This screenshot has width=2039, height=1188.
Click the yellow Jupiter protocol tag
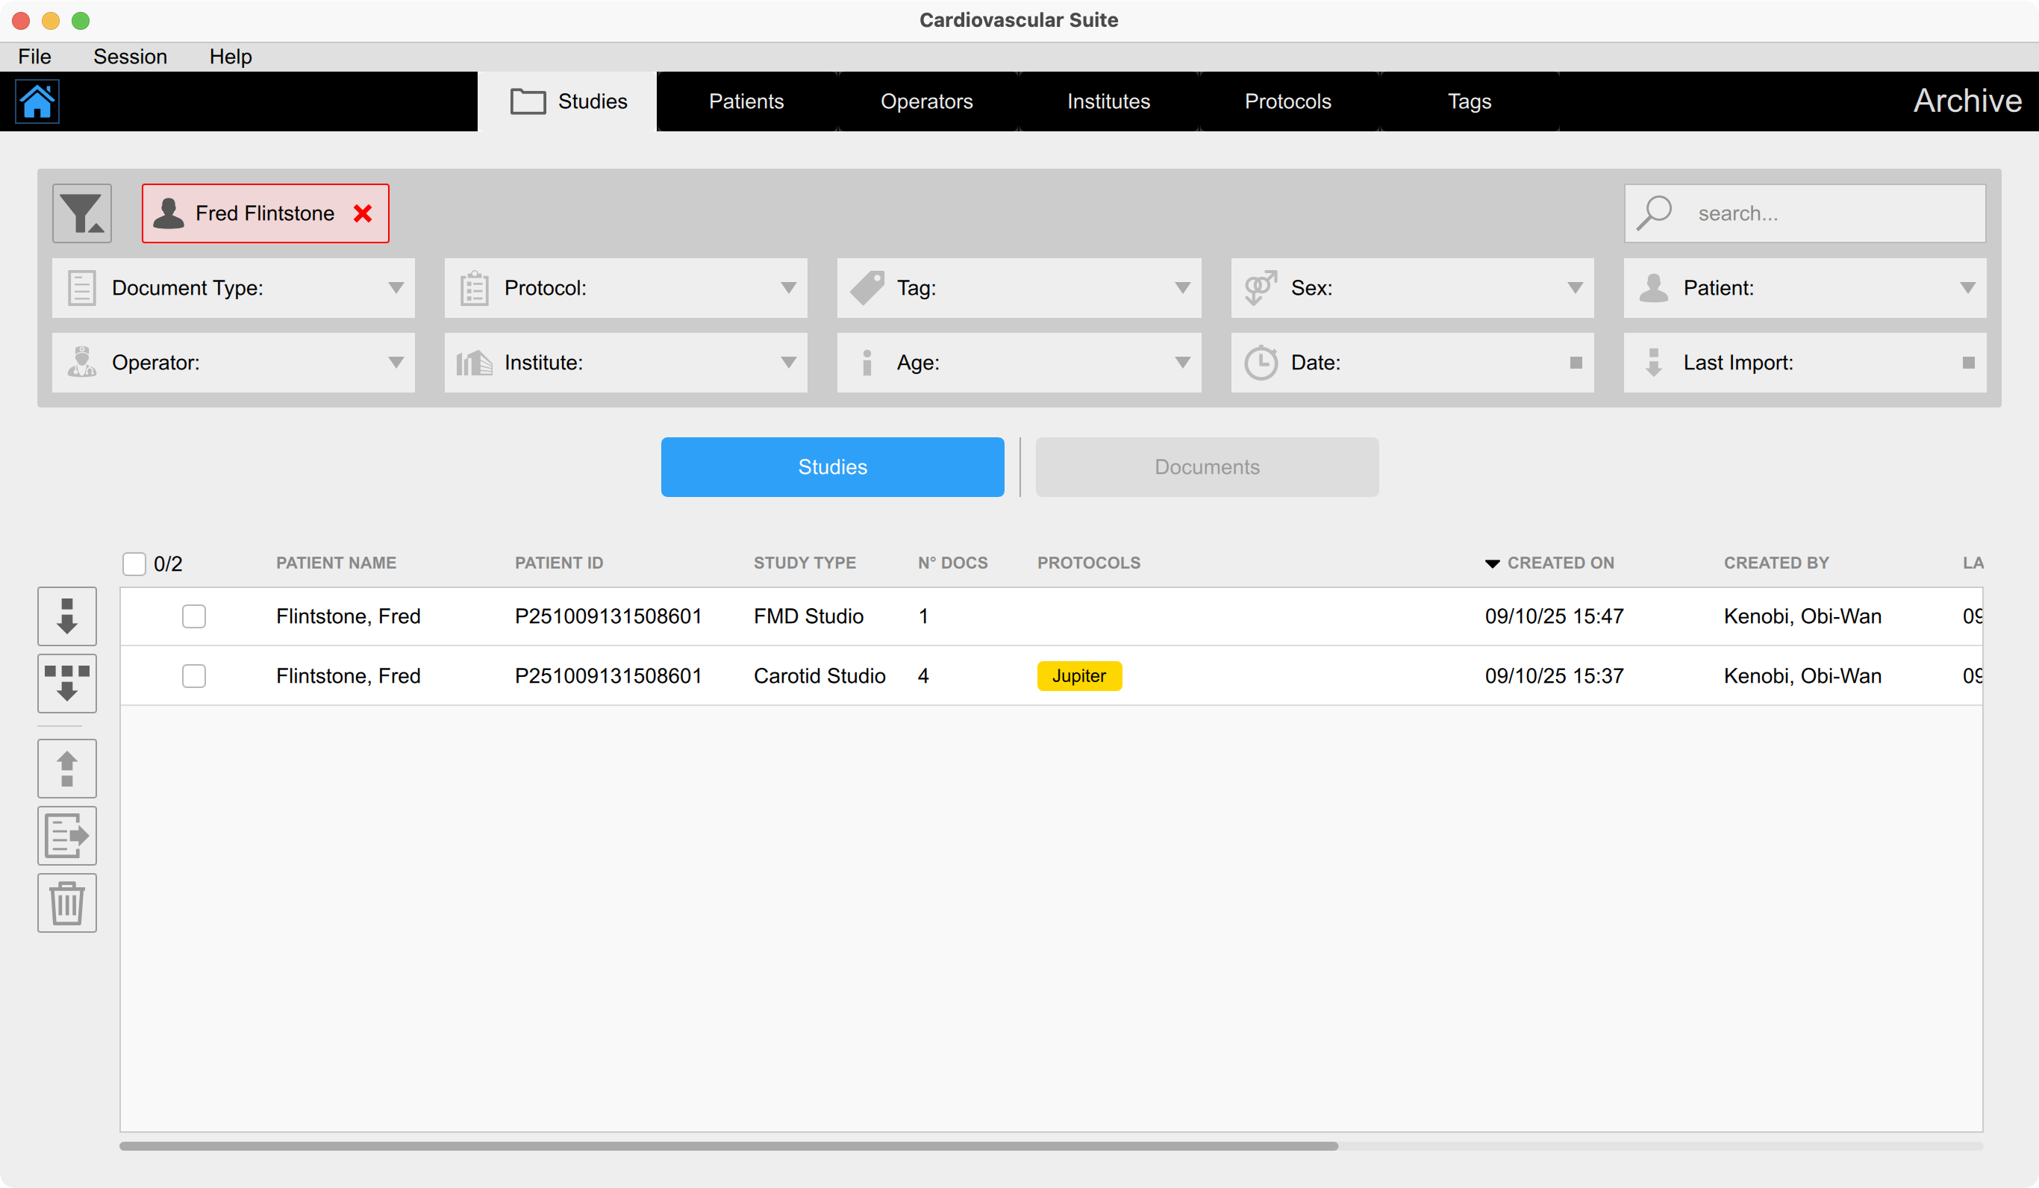pos(1078,676)
